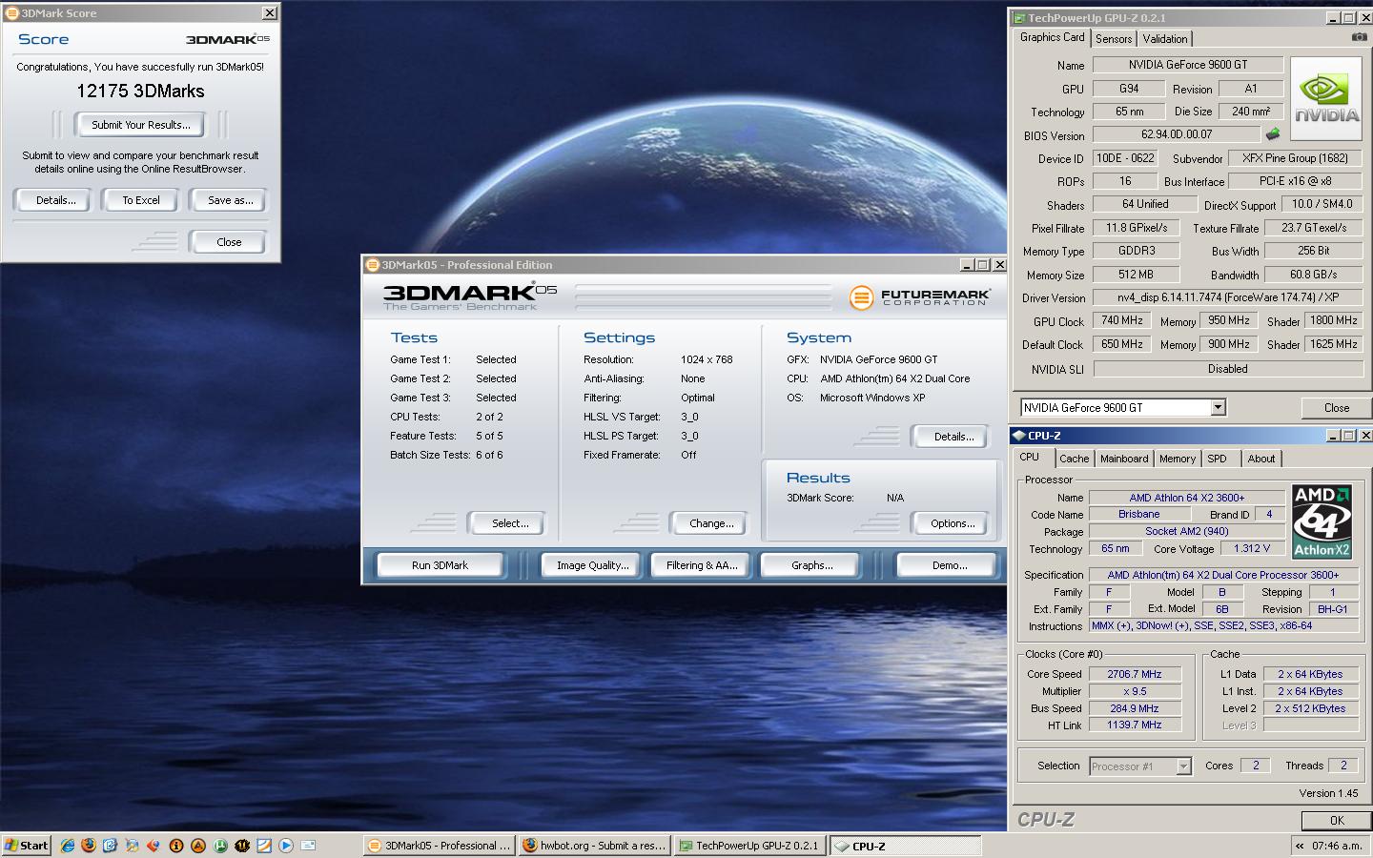
Task: Click the AMD Athlon X2 logo in CPU-Z
Action: coord(1322,521)
